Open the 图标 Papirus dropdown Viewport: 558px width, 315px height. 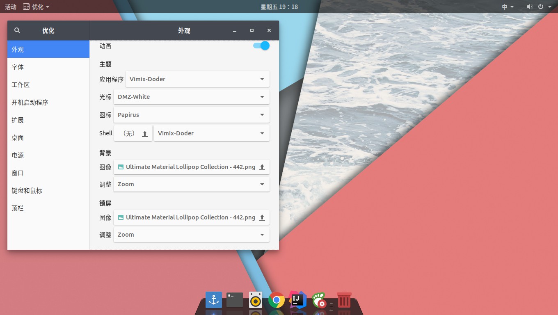[x=192, y=115]
